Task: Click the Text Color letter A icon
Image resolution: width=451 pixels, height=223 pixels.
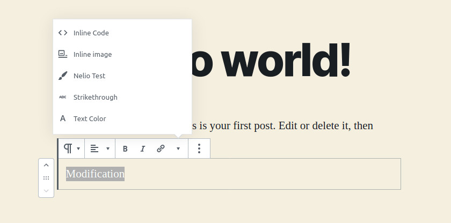Action: [63, 118]
